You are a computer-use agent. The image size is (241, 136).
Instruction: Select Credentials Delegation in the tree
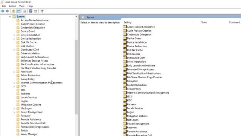point(33,28)
